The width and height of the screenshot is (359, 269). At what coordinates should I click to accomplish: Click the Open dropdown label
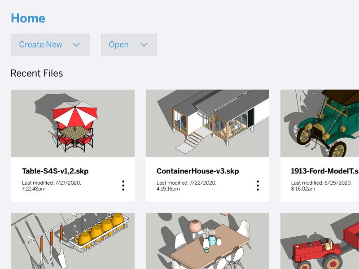pos(118,45)
